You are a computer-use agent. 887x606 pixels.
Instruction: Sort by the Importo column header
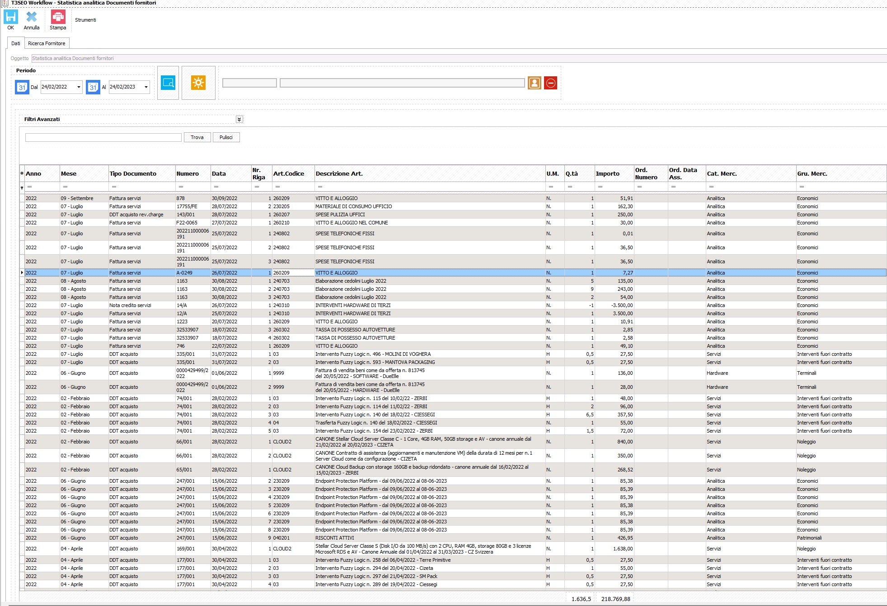tap(614, 174)
